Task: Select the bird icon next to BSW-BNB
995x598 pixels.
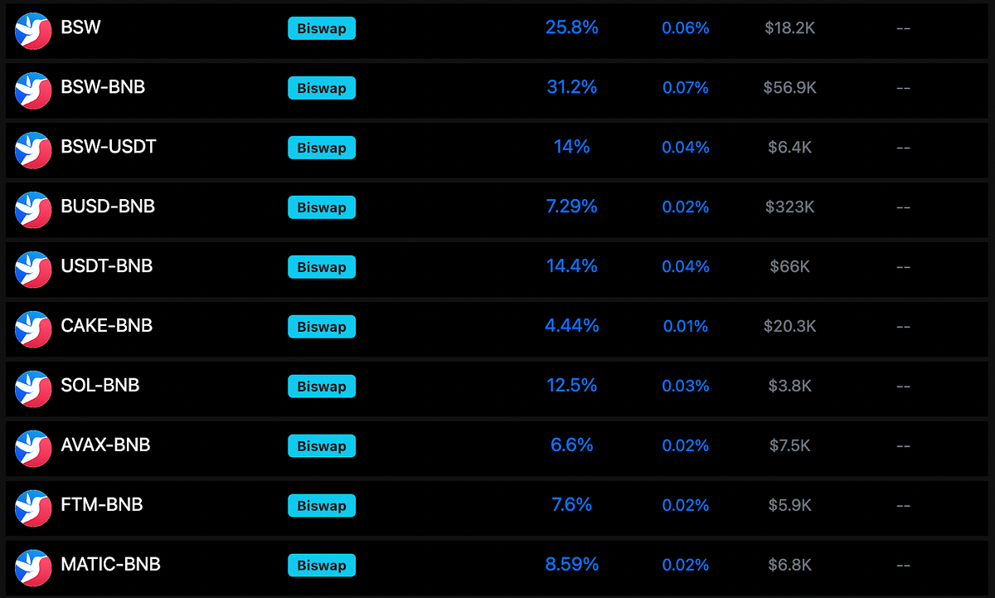Action: [33, 90]
